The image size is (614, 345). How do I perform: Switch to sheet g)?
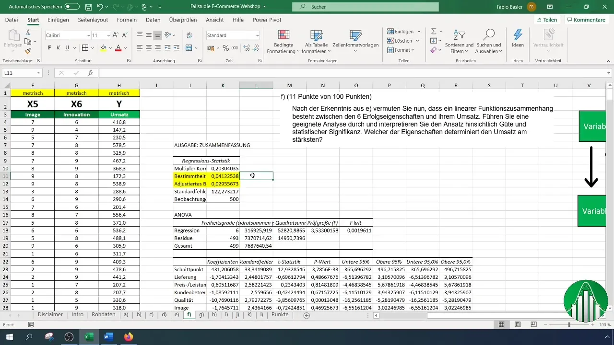(x=201, y=315)
